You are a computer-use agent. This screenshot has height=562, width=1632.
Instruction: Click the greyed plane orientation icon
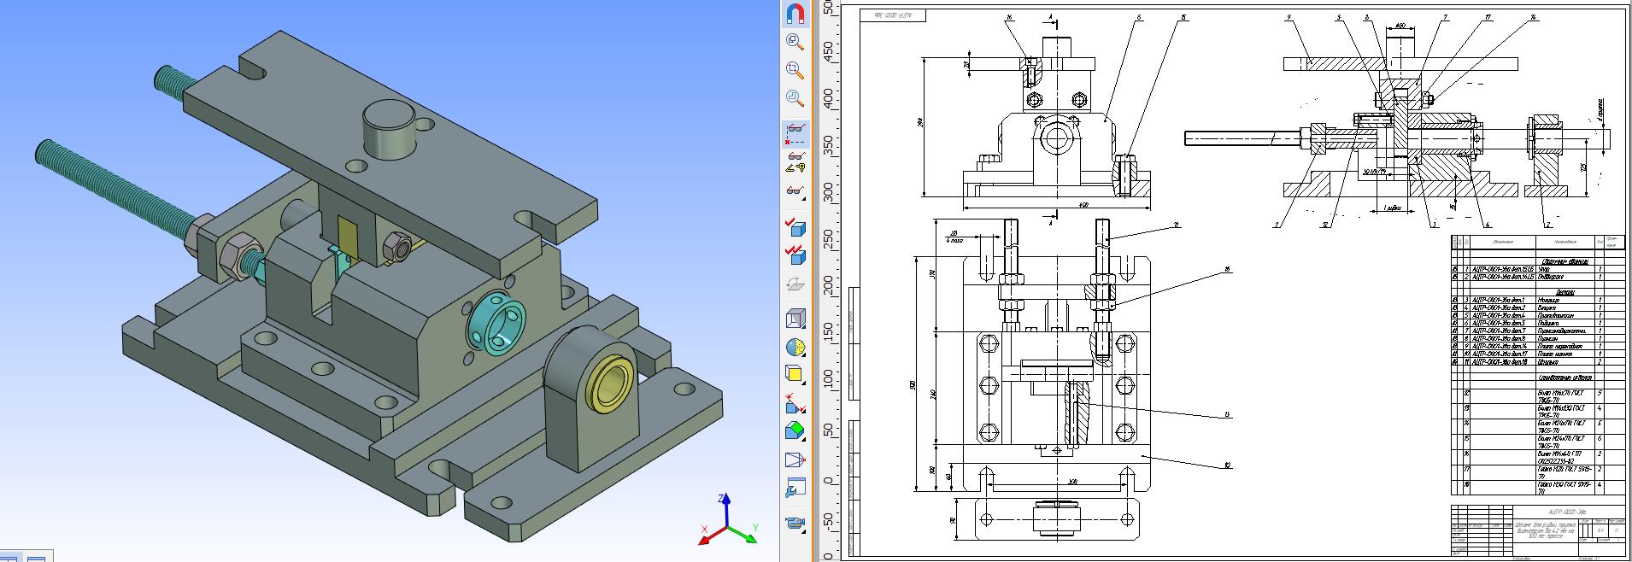[795, 283]
